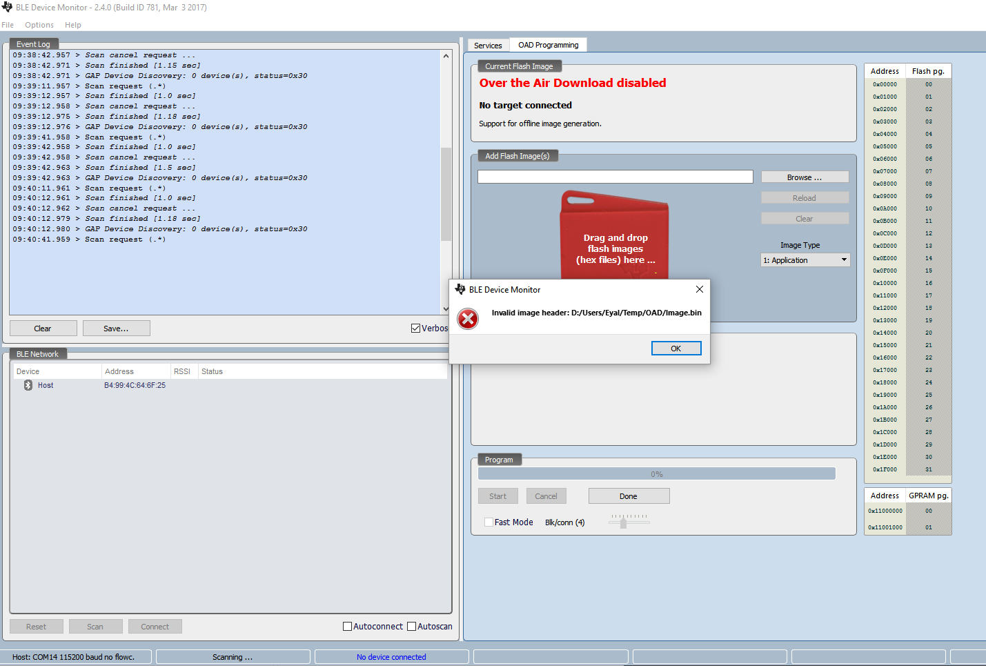
Task: Click the Address column header in BLE Network
Action: click(136, 371)
